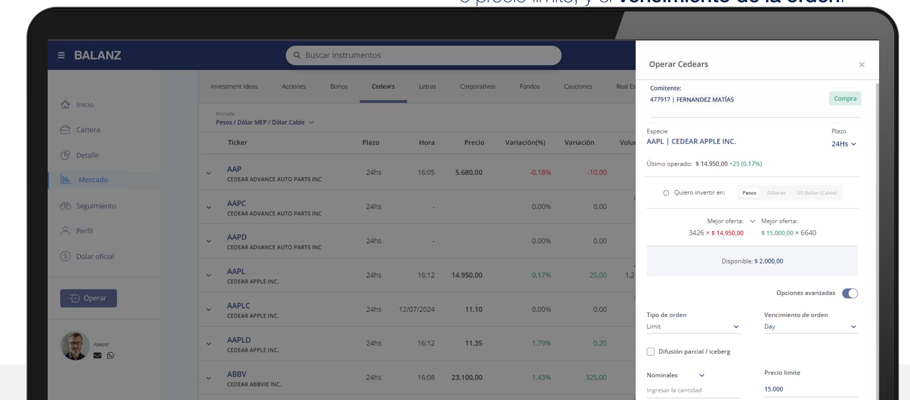Viewport: 910px width, 400px height.
Task: Open the Vencimiento de orden dropdown
Action: (x=811, y=327)
